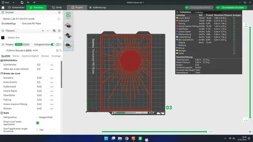Select the first plate thumbnail
The height and width of the screenshot is (142, 253).
coord(68,26)
